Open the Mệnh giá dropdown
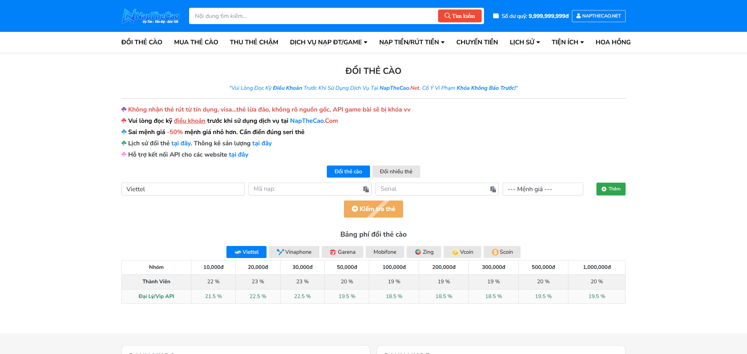Viewport: 747px width, 354px height. [x=543, y=189]
